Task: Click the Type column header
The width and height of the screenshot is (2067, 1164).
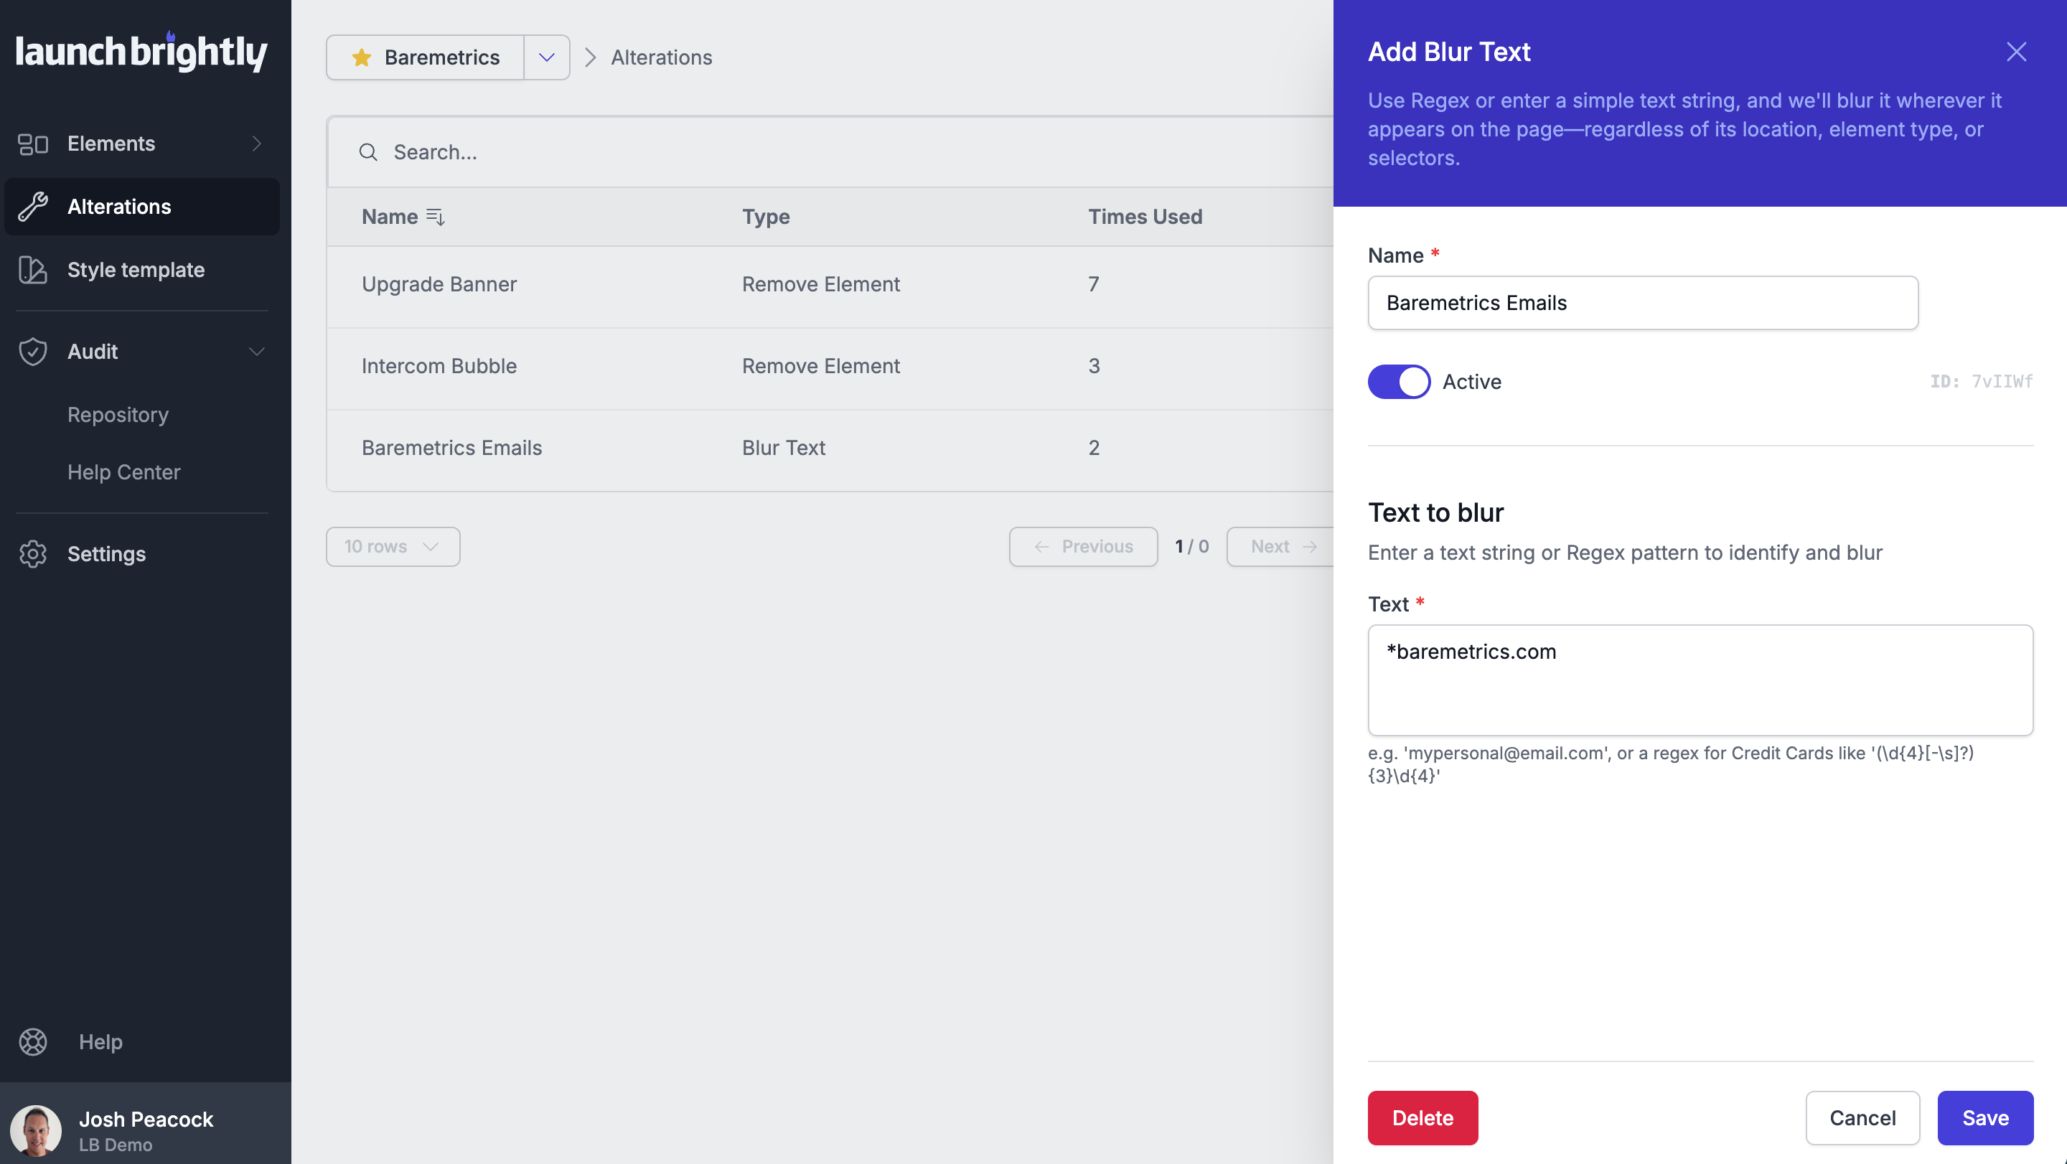Action: click(x=766, y=217)
